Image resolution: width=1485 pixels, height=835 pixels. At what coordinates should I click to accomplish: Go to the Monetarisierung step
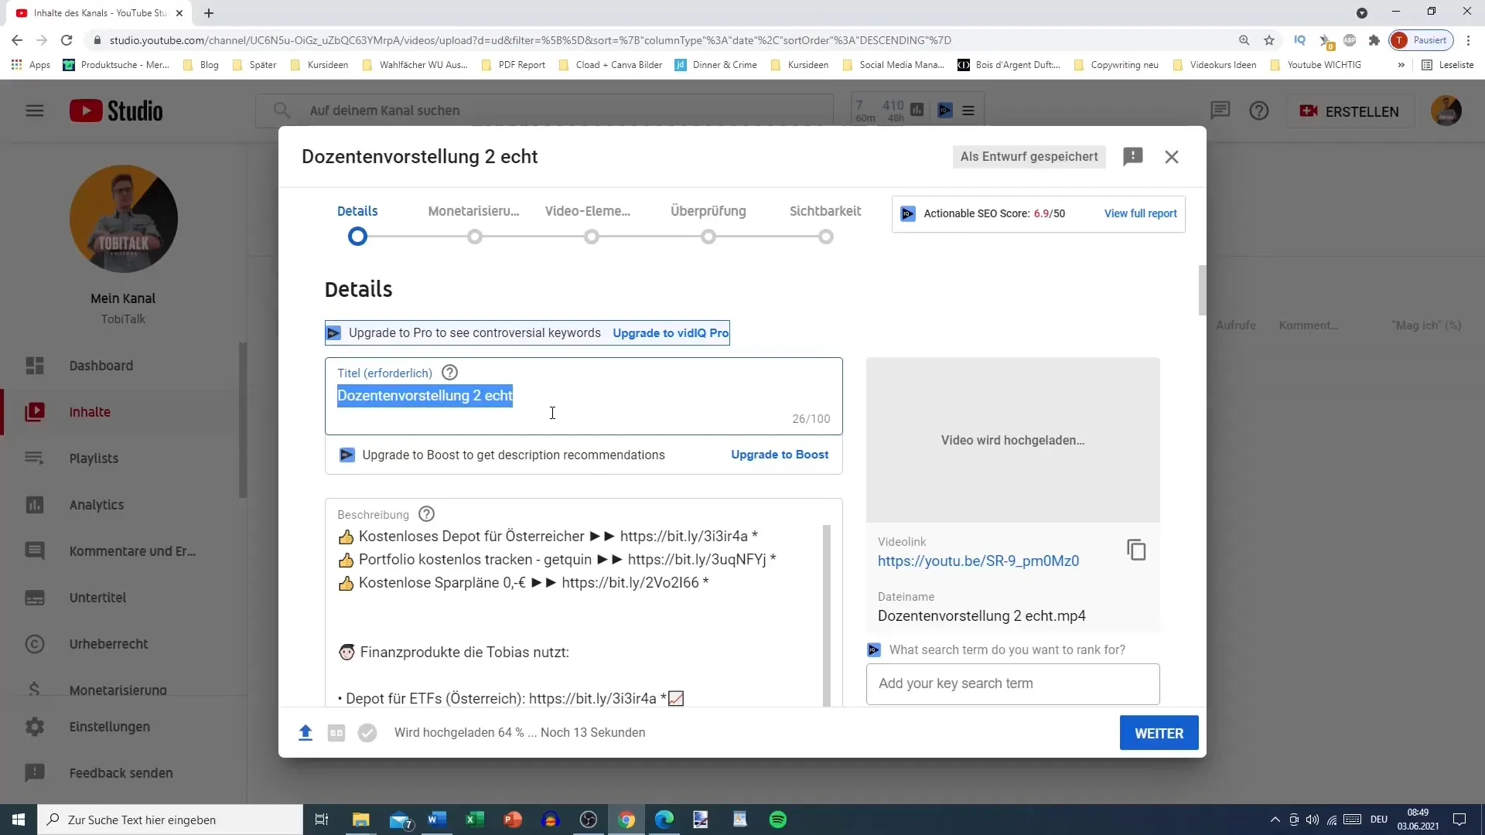(474, 211)
